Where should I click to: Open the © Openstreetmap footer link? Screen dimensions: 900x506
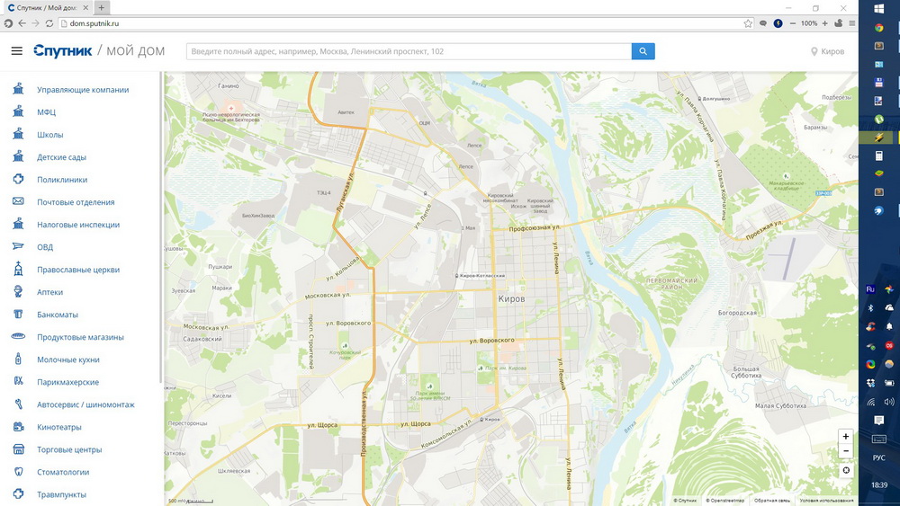point(724,501)
